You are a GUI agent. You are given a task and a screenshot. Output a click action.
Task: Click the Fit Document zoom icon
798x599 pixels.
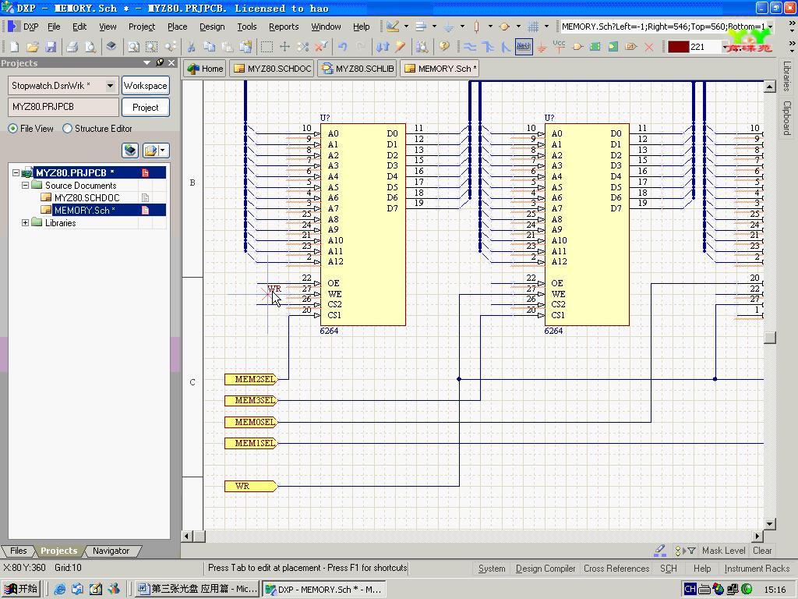(134, 47)
